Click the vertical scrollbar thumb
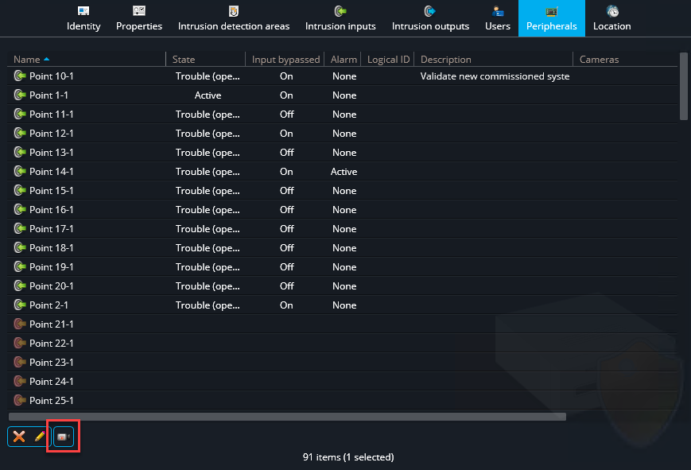 pyautogui.click(x=684, y=86)
